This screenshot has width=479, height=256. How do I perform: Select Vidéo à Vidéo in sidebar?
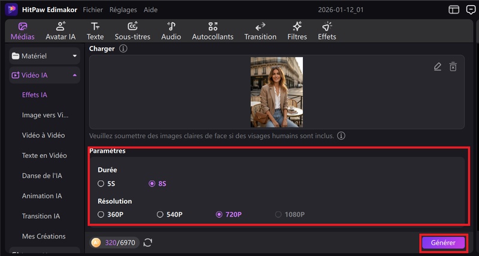pos(43,135)
